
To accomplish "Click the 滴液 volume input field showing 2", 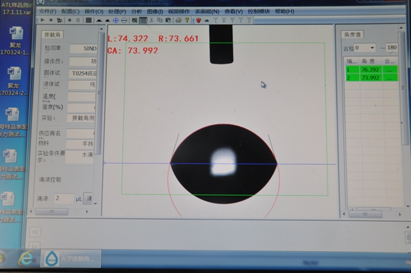I will tap(64, 198).
